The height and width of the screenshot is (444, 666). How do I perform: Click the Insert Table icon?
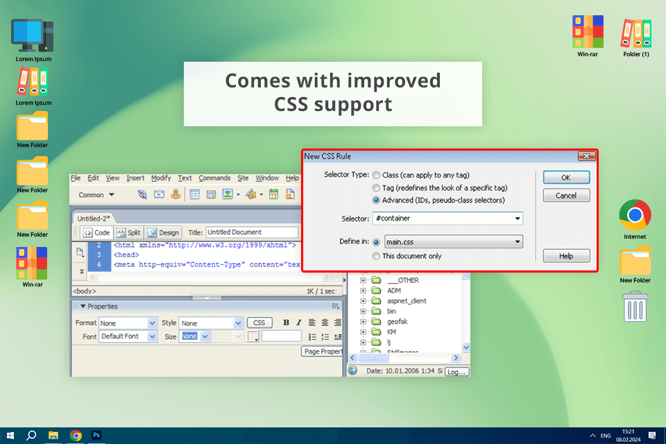pyautogui.click(x=194, y=194)
